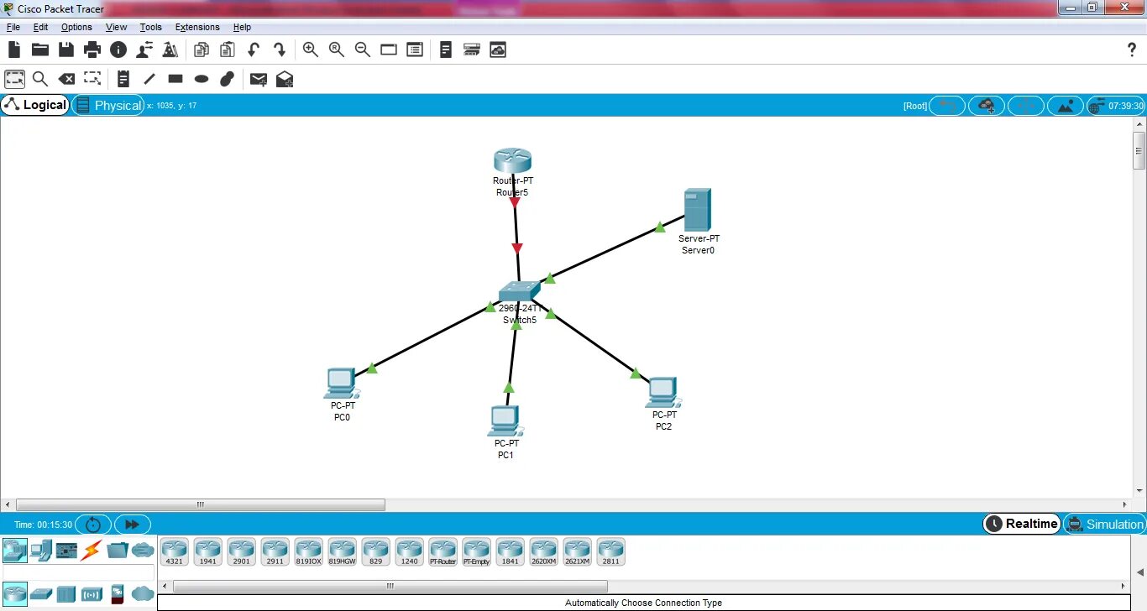The width and height of the screenshot is (1147, 611).
Task: Save the network using the floppy icon
Action: (x=66, y=50)
